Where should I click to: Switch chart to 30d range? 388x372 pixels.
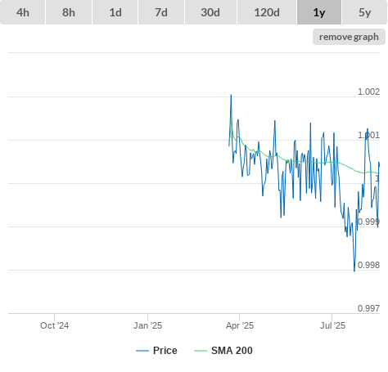[x=210, y=12]
